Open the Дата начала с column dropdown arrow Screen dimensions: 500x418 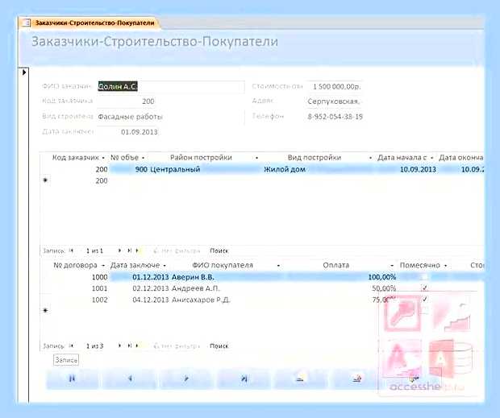tap(432, 158)
